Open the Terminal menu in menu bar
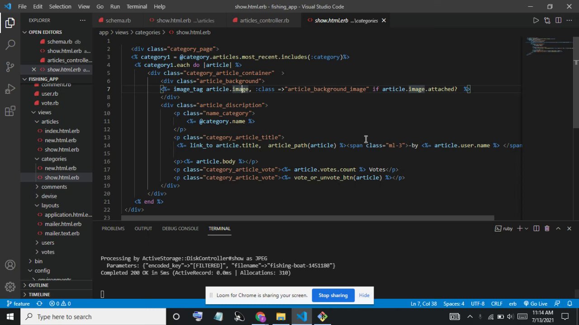The height and width of the screenshot is (325, 579). coord(137,7)
